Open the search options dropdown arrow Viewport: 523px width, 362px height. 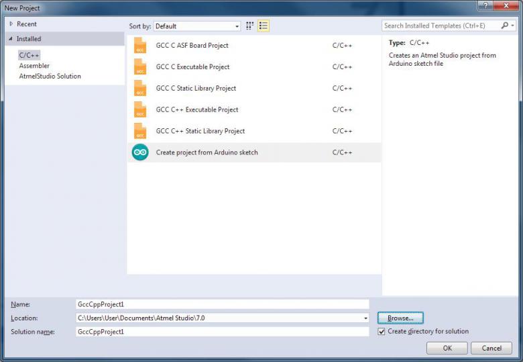tap(513, 26)
